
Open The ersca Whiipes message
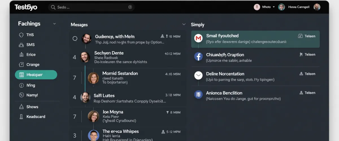tap(128, 134)
